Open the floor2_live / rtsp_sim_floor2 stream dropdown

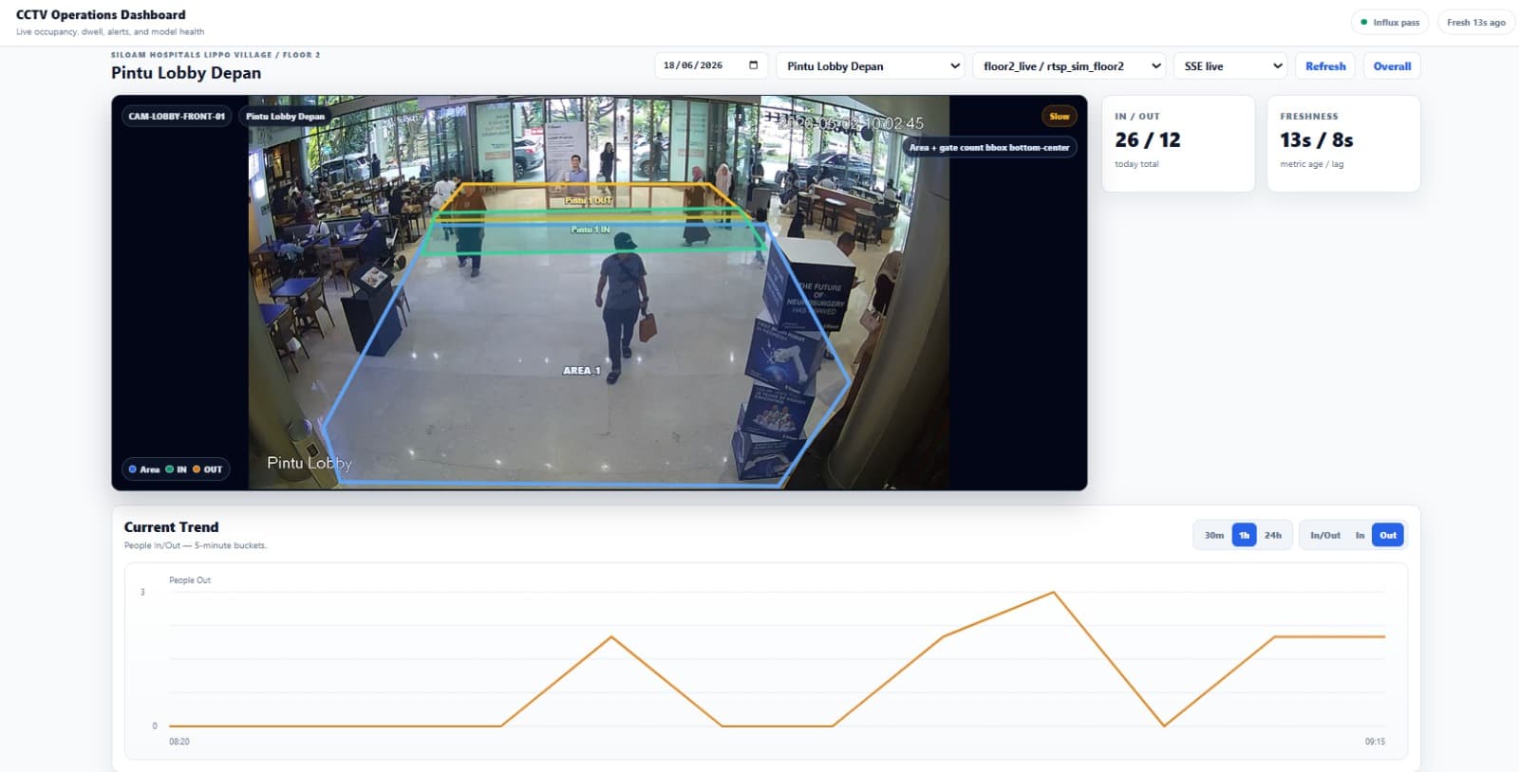pyautogui.click(x=1069, y=65)
